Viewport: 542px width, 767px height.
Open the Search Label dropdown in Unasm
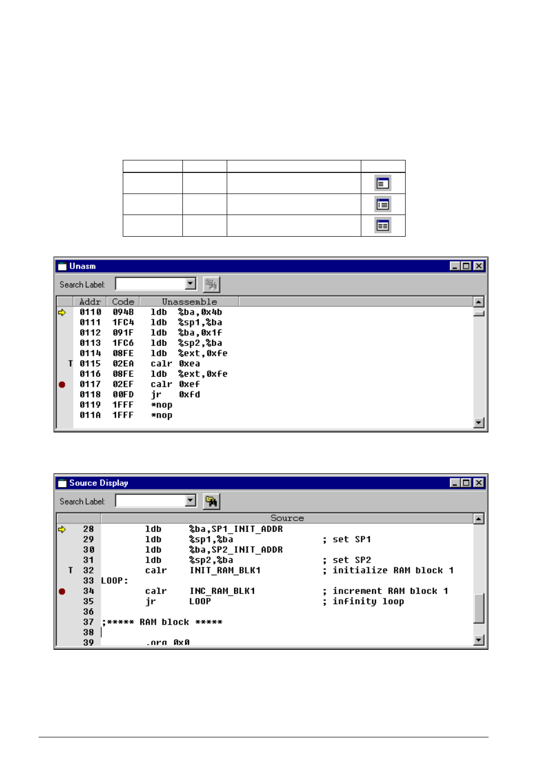pyautogui.click(x=191, y=283)
